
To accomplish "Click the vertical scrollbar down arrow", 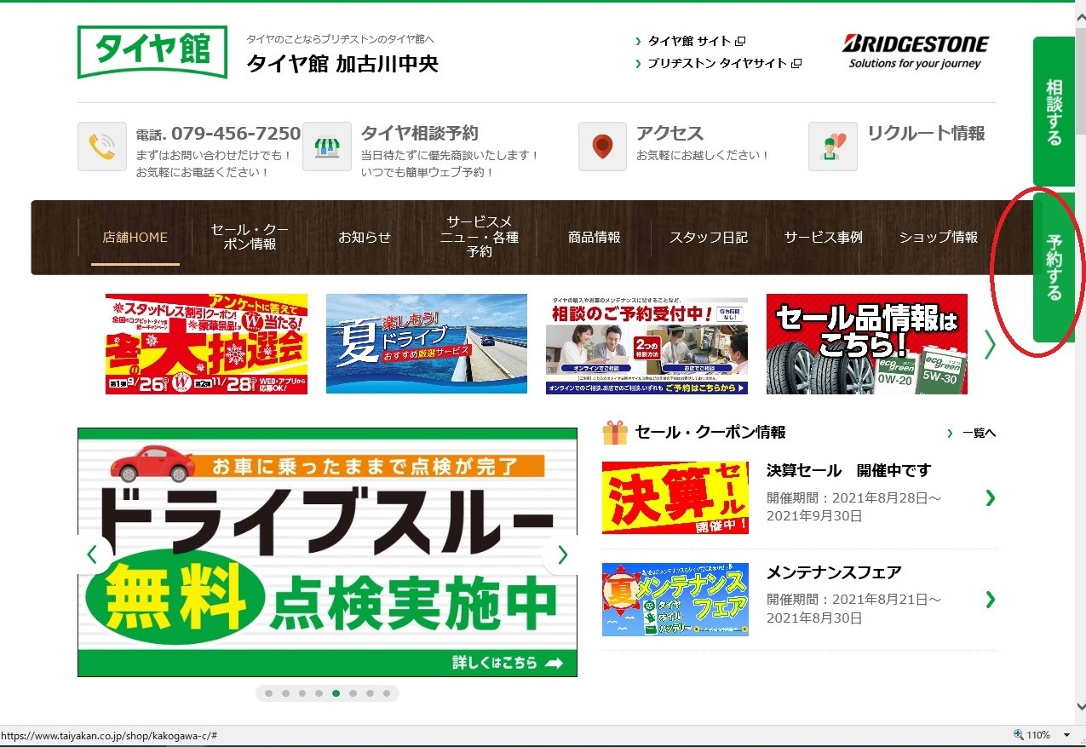I will (x=1080, y=707).
